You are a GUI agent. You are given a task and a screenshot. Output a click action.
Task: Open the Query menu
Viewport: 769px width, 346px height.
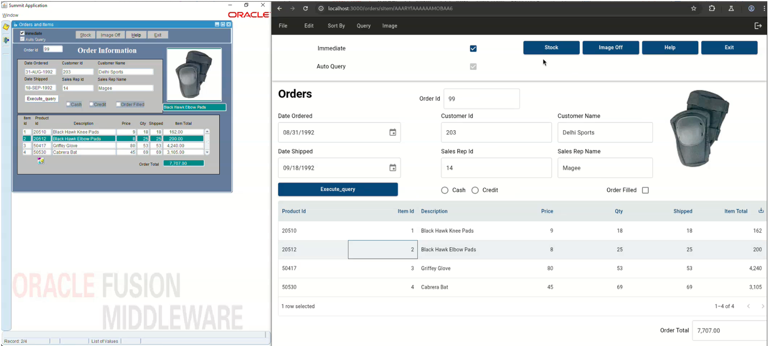click(364, 26)
